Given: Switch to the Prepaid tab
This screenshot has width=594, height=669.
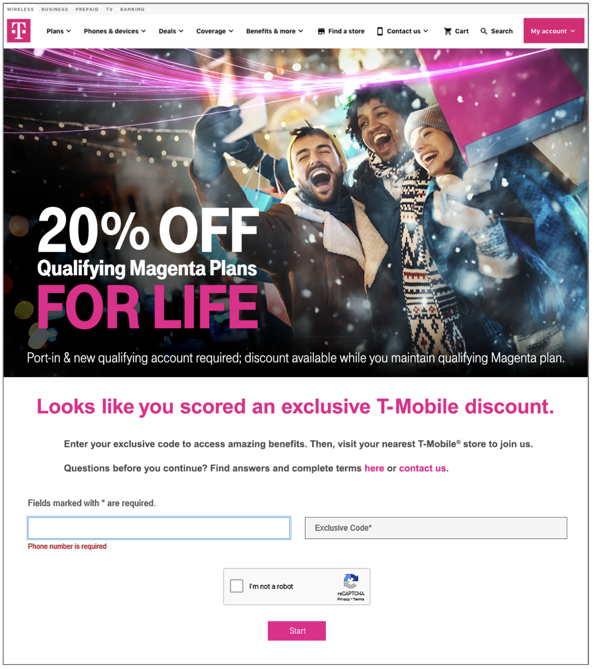Looking at the screenshot, I should coord(87,9).
